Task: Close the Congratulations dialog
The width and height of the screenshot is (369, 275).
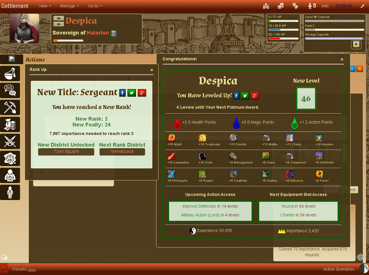Action: [x=342, y=59]
